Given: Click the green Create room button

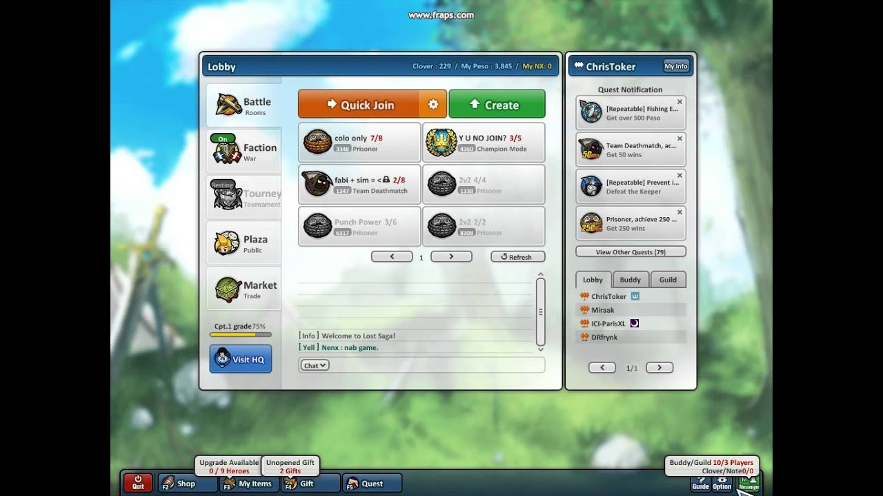Looking at the screenshot, I should tap(497, 104).
